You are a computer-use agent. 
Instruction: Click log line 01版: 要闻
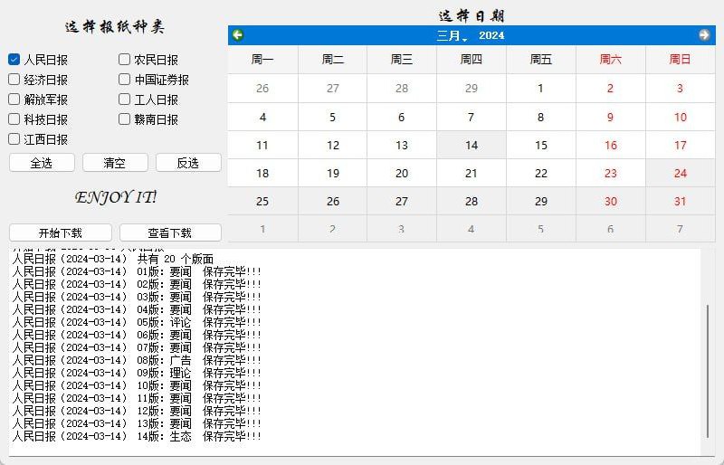pyautogui.click(x=137, y=271)
